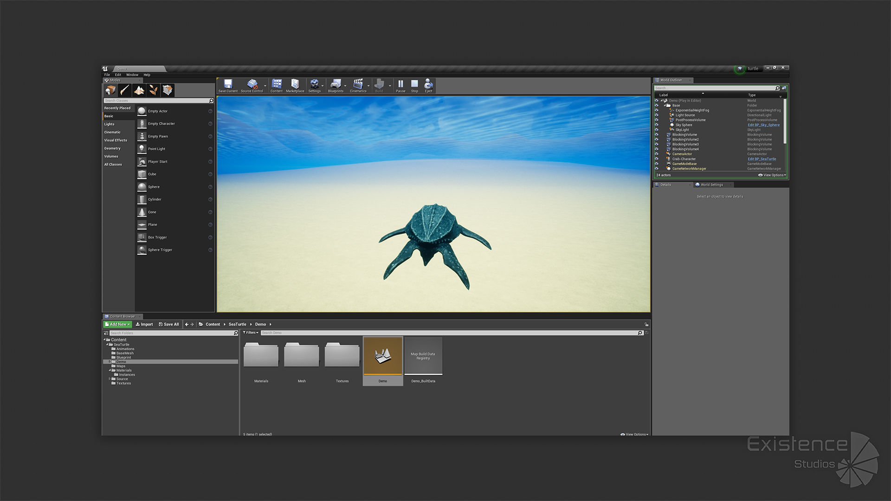Screen dimensions: 891x501
Task: Click the Edit BP_SeaTurtle link
Action: (762, 159)
